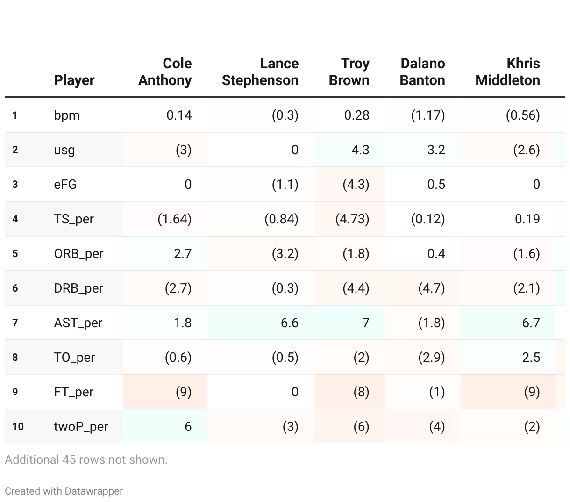Viewport: 570px width, 502px height.
Task: Click the ORB_per row label
Action: tap(78, 253)
